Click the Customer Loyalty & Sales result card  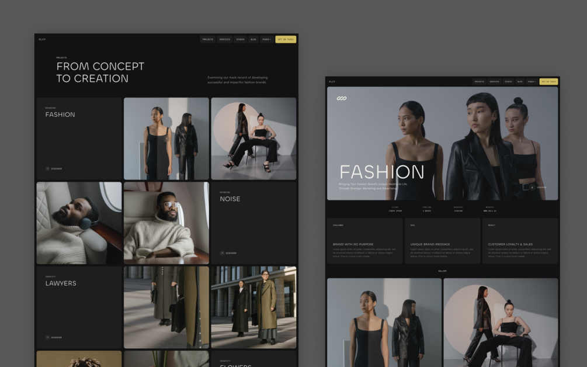click(x=520, y=241)
